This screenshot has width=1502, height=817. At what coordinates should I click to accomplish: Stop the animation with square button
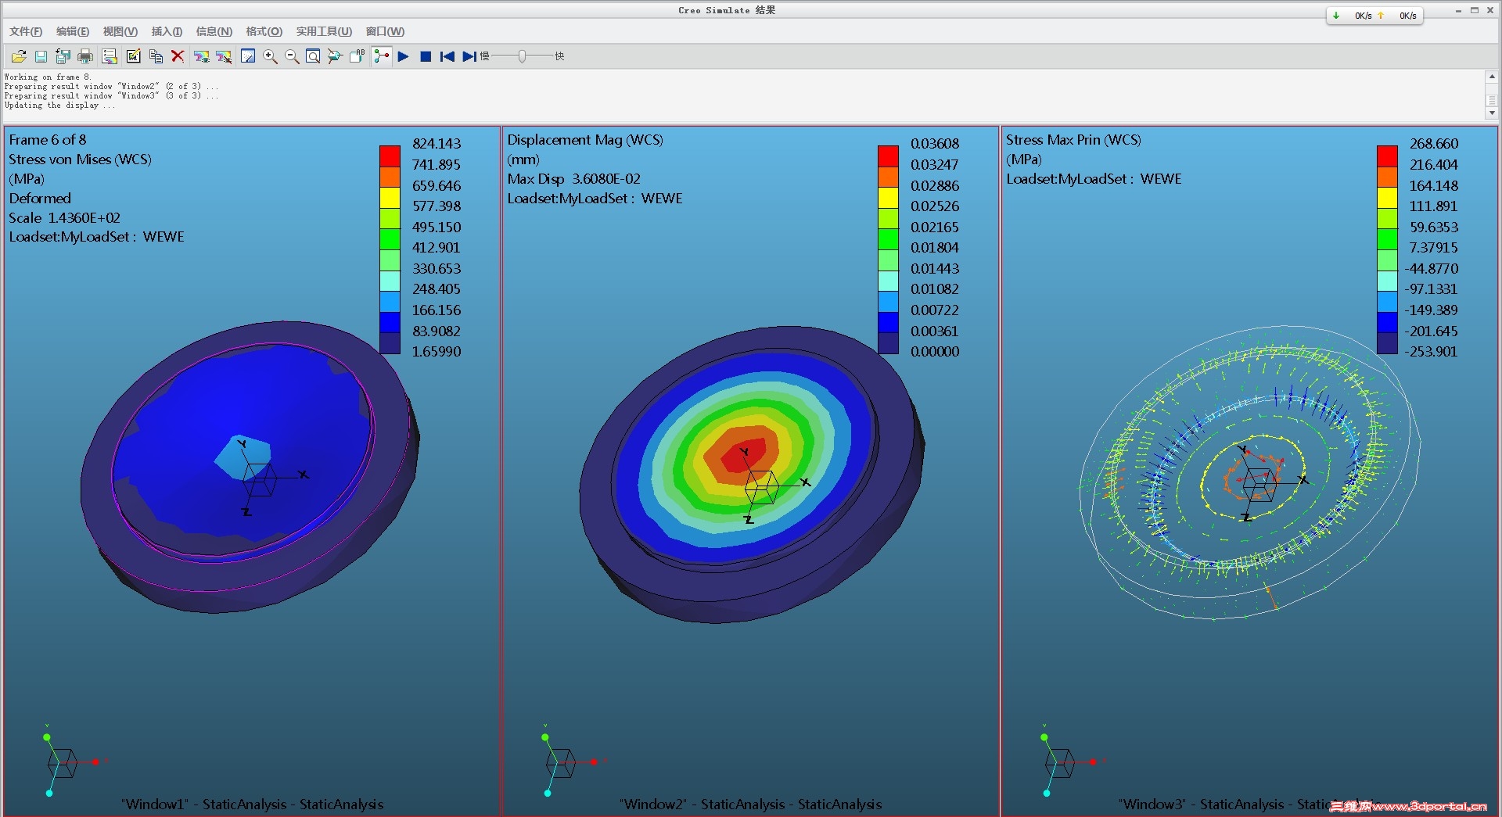426,56
